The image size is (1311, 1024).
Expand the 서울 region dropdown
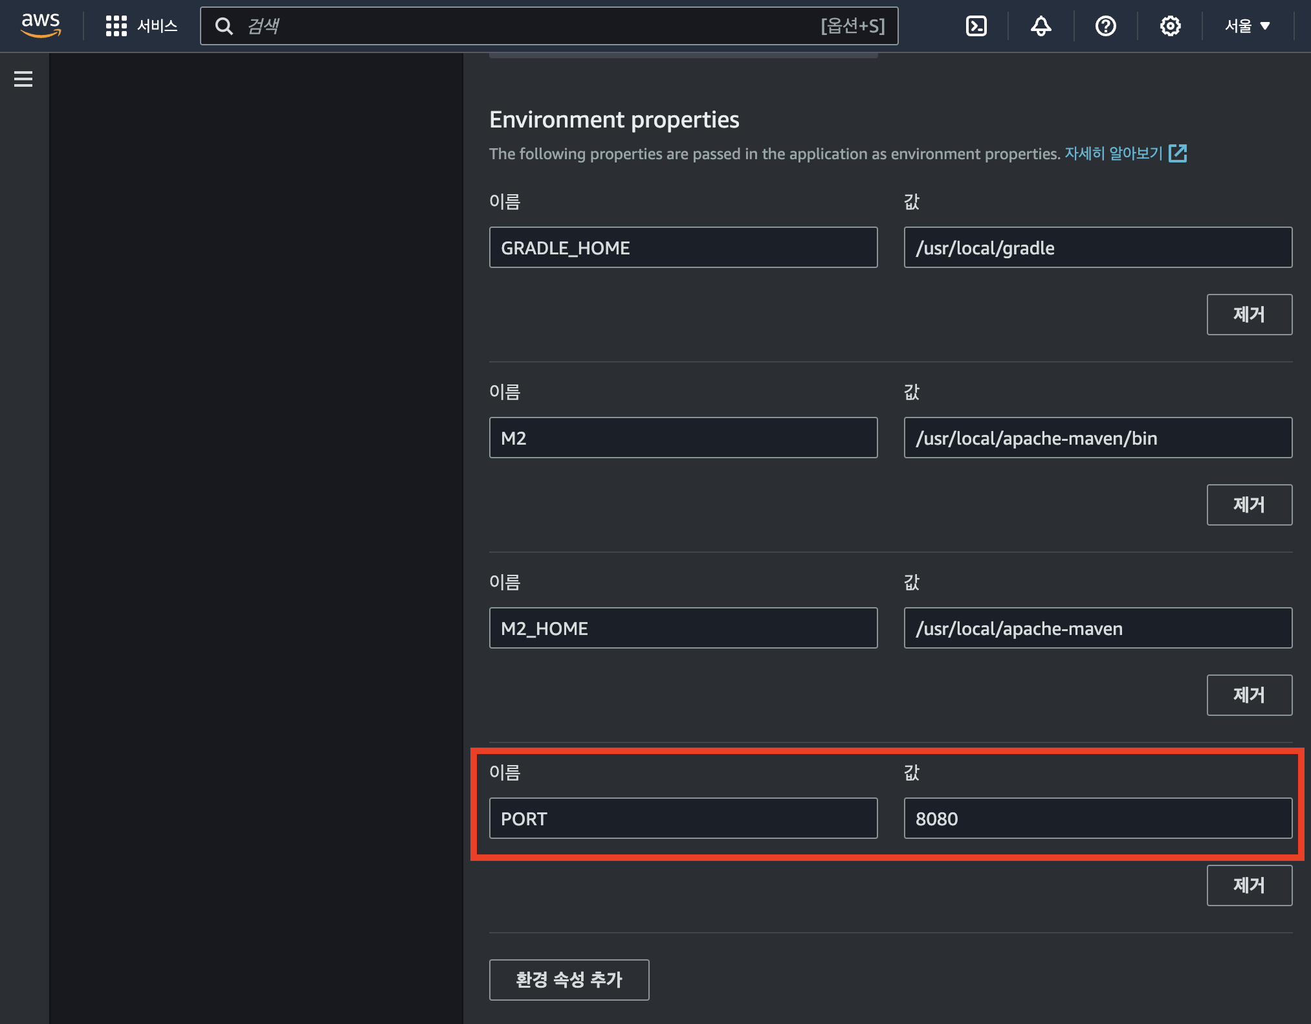coord(1248,26)
